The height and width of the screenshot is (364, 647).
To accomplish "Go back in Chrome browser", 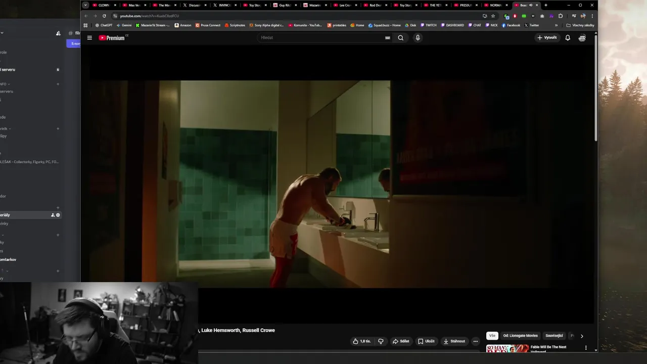I will [x=86, y=16].
